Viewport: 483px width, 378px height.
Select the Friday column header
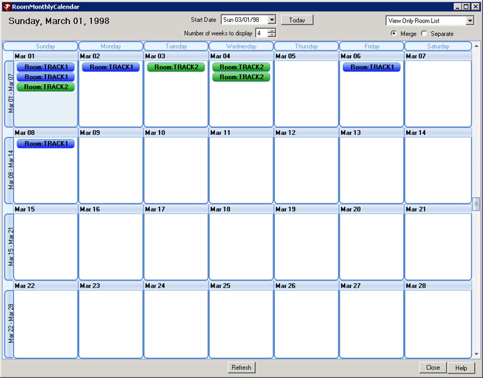click(371, 46)
